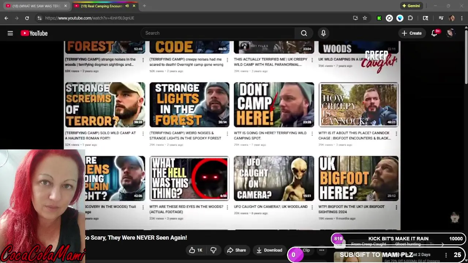
Task: Select the 'Ghost hunting' chip
Action: click(x=408, y=244)
